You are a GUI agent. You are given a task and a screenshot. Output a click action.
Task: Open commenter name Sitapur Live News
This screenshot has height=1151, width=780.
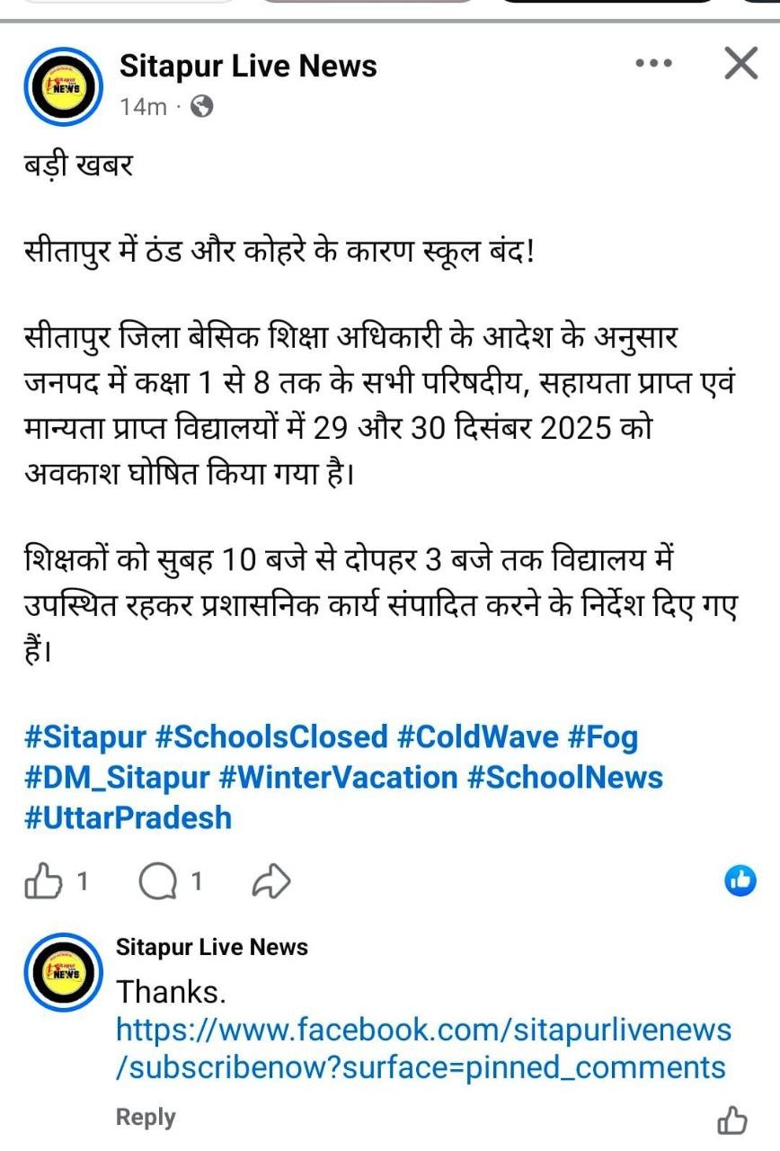click(212, 946)
